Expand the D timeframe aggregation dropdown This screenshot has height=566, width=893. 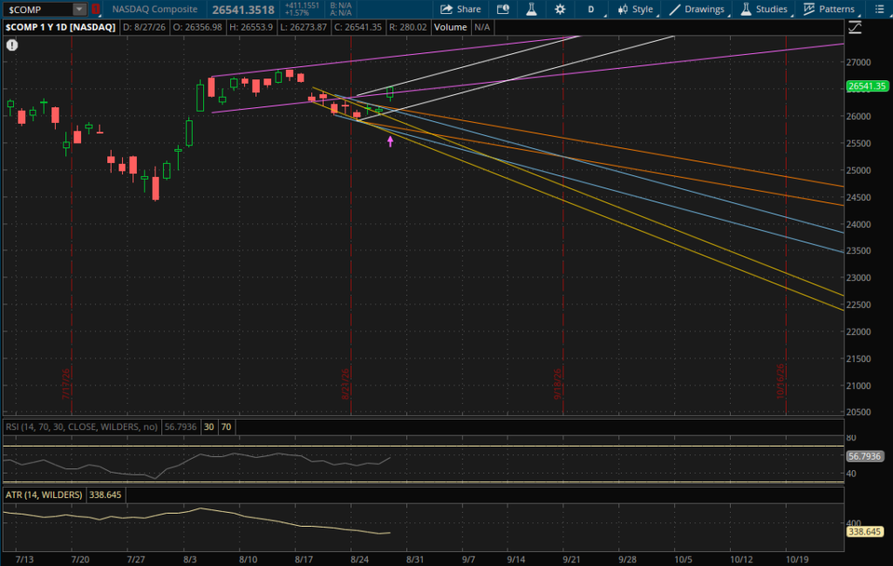click(x=592, y=9)
